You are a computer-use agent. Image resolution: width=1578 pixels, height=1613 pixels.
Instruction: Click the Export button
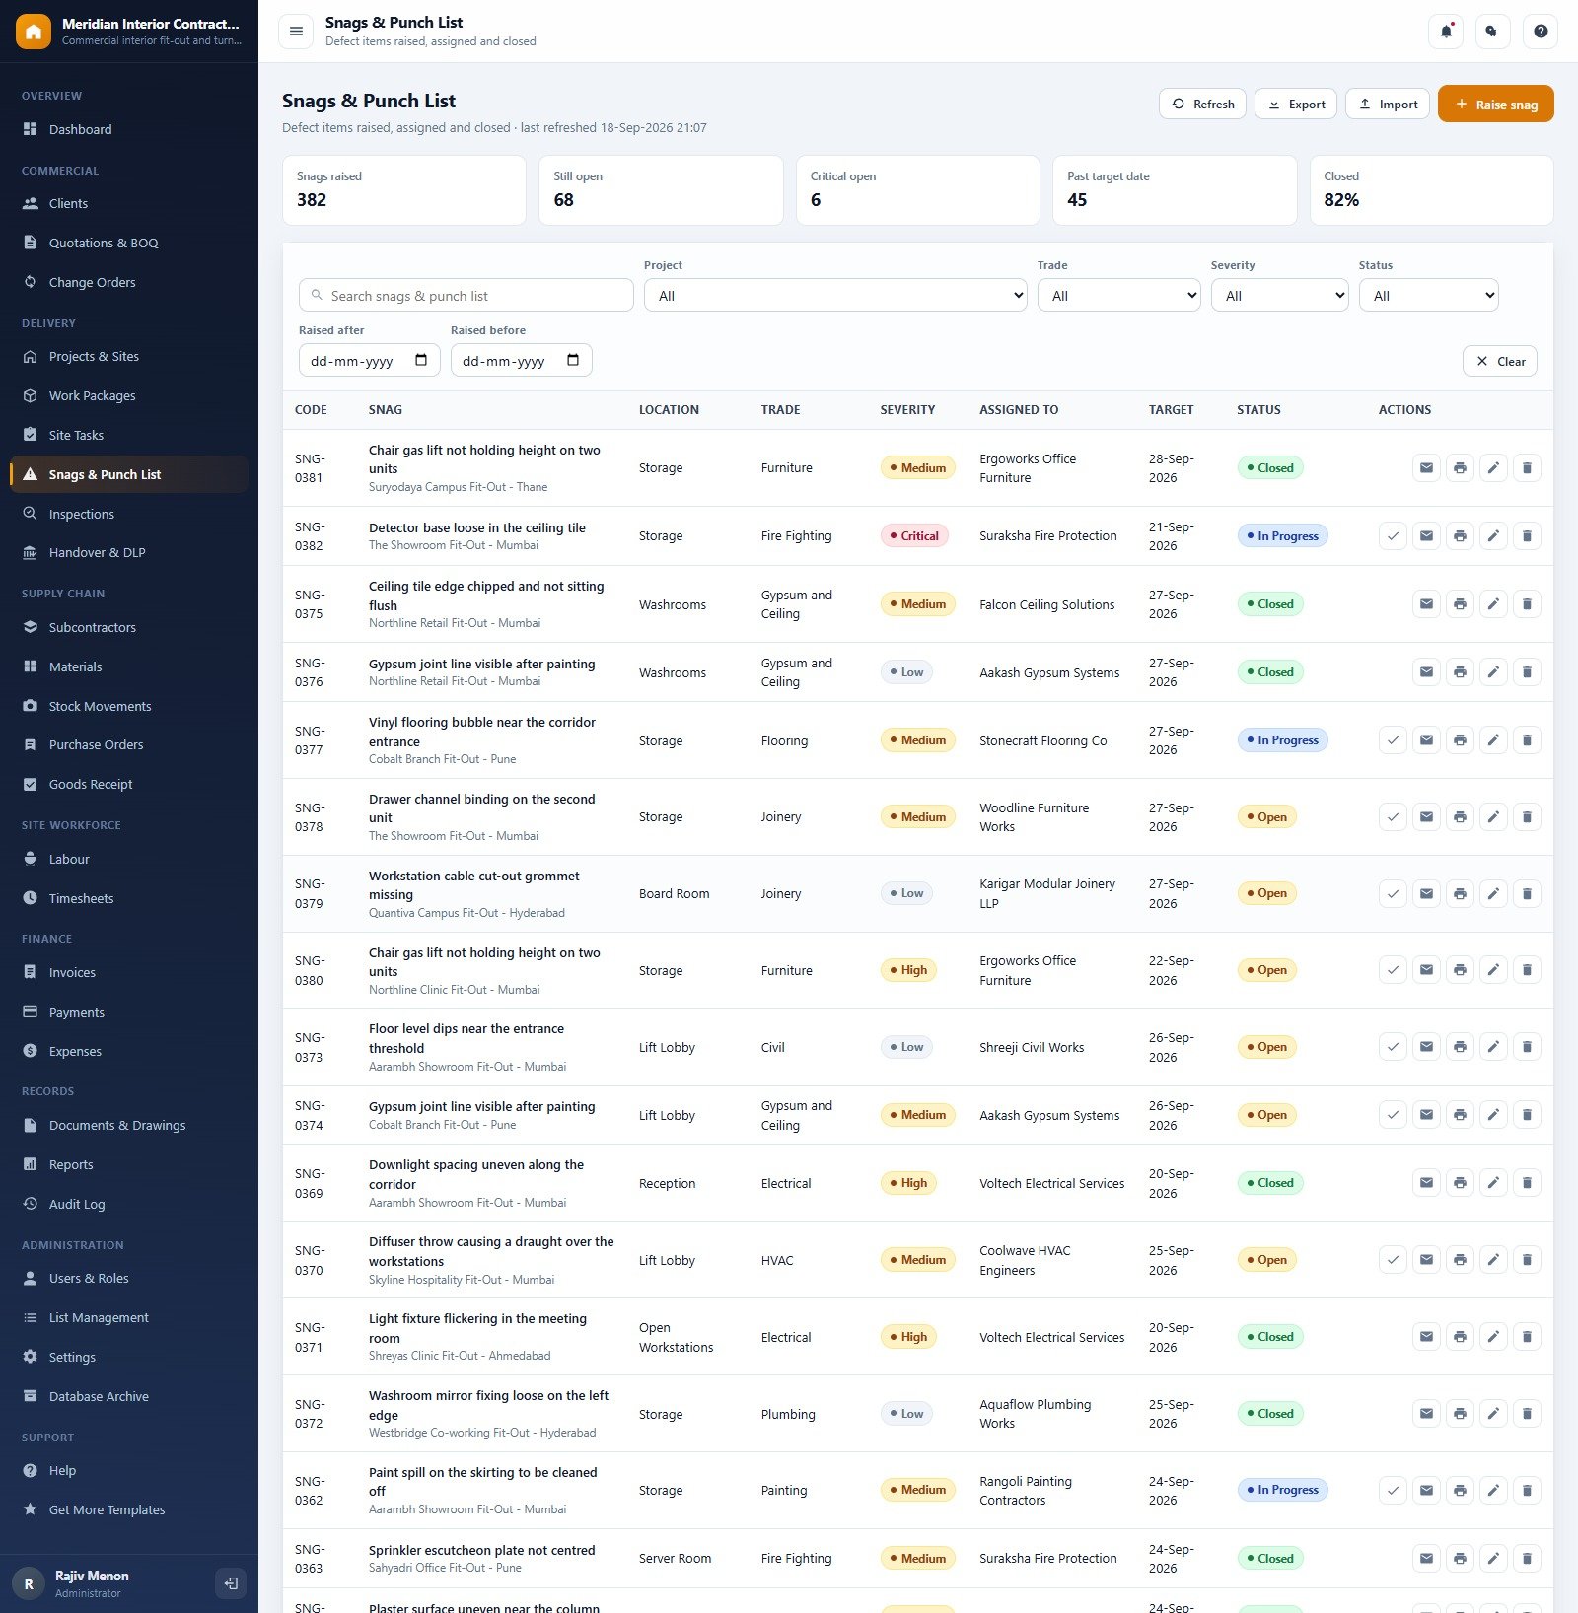pos(1296,104)
